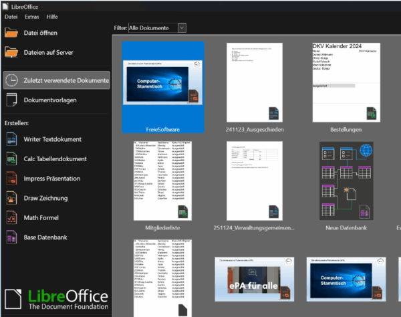
Task: Open the Hilfe menu
Action: tap(52, 16)
